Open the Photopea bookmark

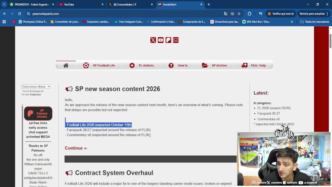tap(33, 22)
